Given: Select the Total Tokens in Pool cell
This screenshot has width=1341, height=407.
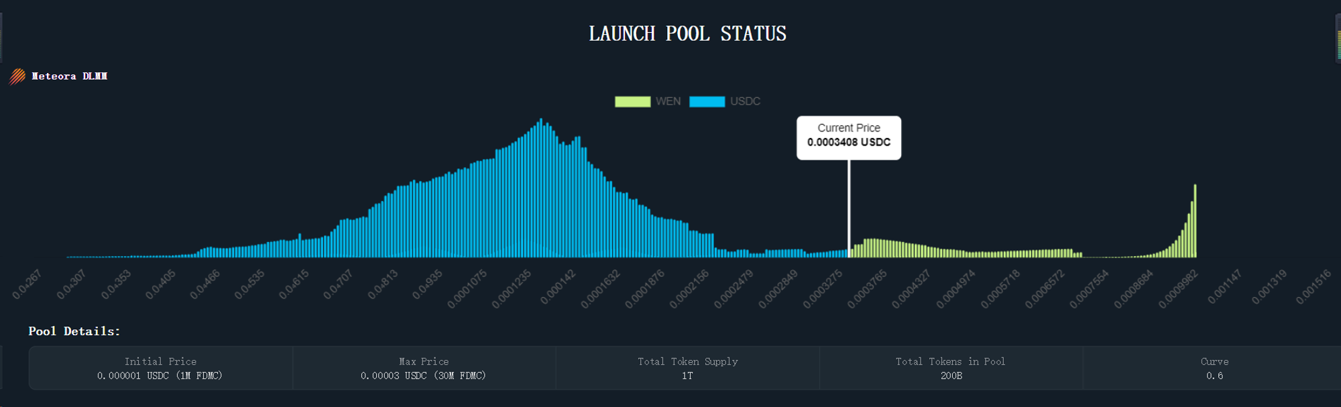Looking at the screenshot, I should 950,368.
